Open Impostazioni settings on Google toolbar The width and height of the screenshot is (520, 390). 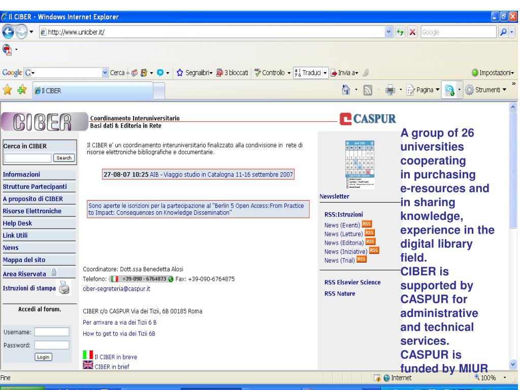click(x=493, y=73)
